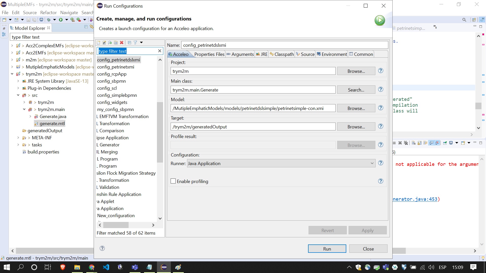Open the dialog toolbar view menu arrow

141,42
